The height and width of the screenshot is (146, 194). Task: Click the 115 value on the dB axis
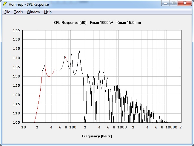coord(16,104)
